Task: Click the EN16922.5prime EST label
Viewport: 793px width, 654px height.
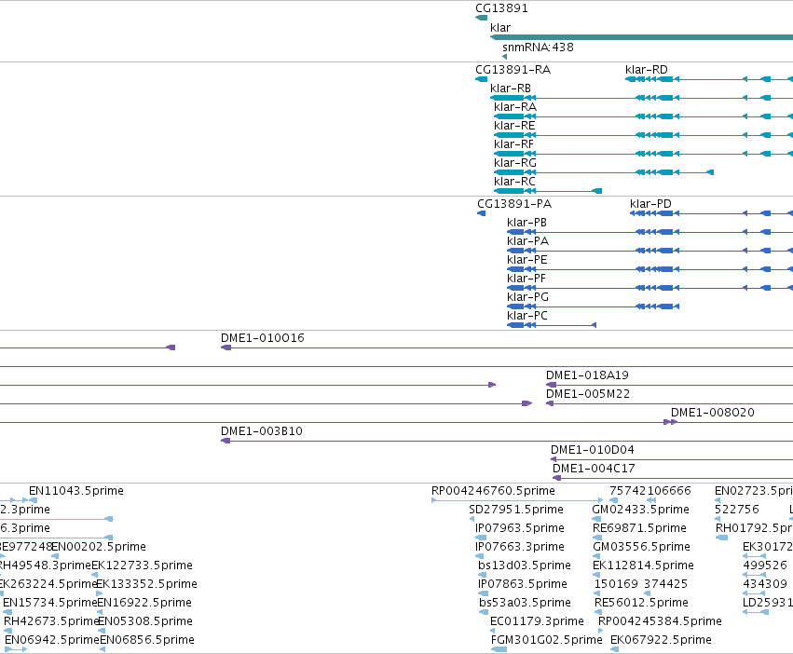Action: pyautogui.click(x=144, y=604)
